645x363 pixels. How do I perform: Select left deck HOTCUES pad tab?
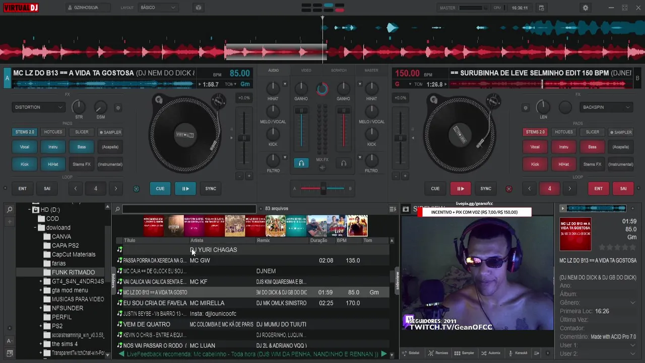pyautogui.click(x=53, y=132)
